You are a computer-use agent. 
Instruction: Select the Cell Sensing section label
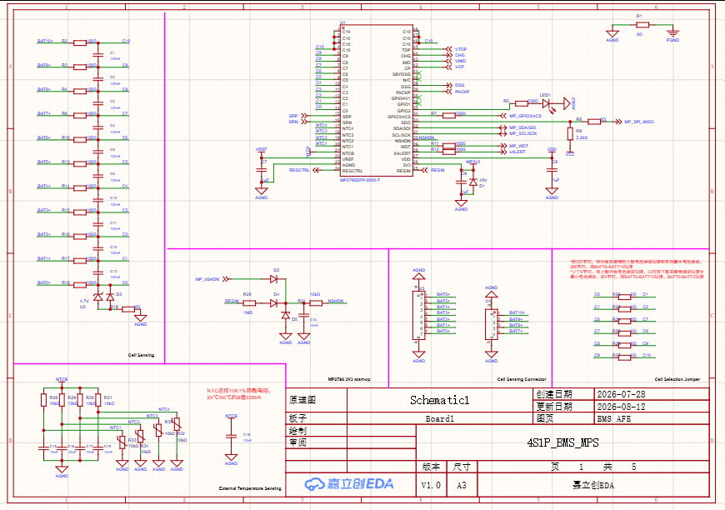tap(141, 355)
